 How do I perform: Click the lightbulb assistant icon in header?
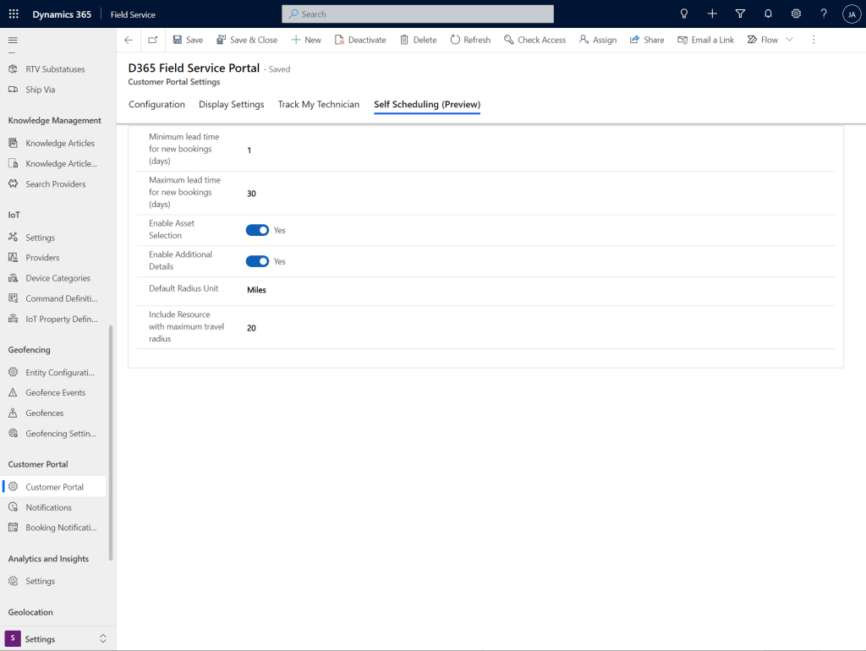(684, 14)
